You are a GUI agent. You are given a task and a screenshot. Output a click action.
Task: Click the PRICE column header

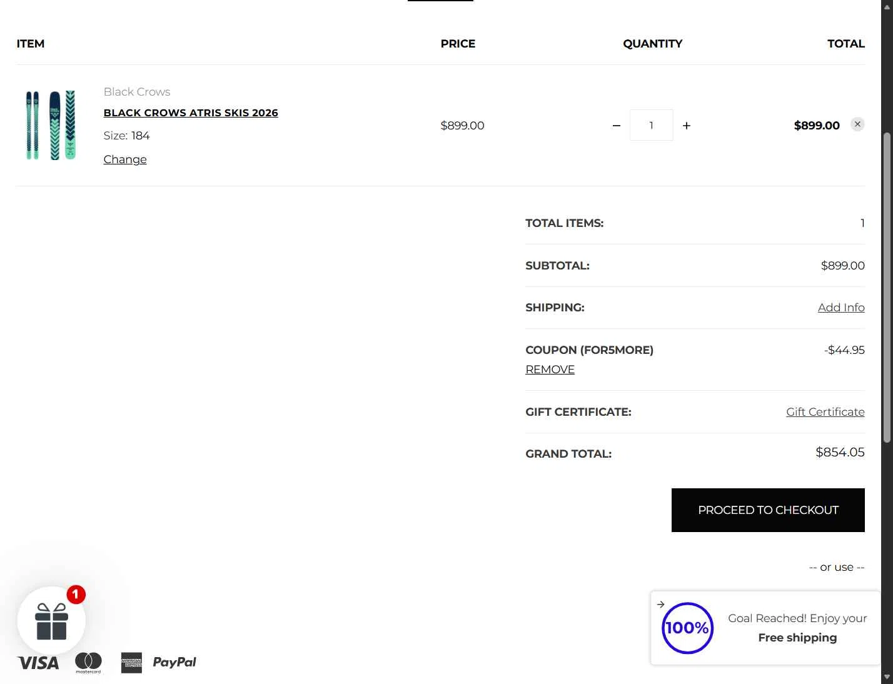pos(458,44)
